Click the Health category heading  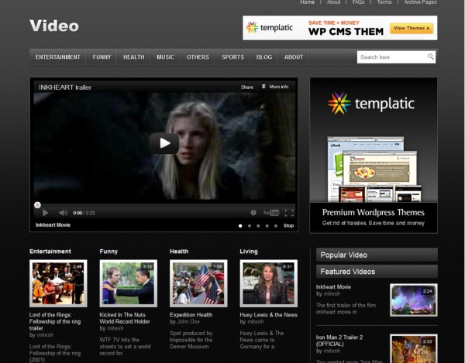179,252
